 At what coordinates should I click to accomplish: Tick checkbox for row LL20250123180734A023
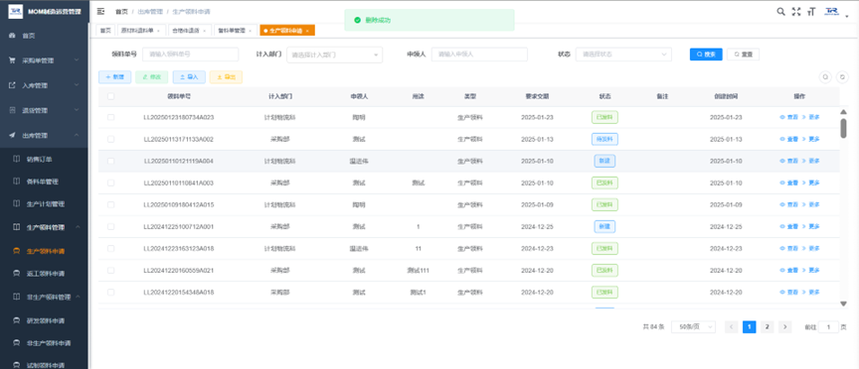111,117
